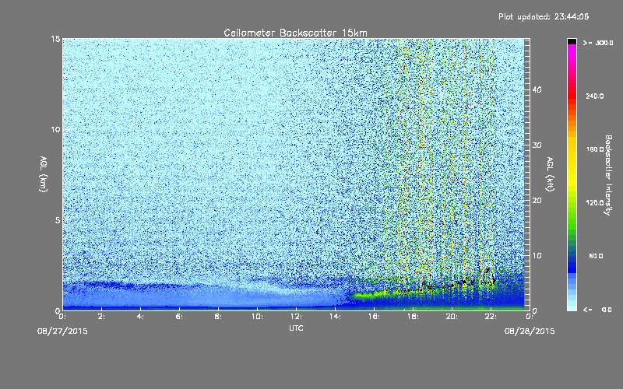This screenshot has height=389, width=623.
Task: Click the '30' tick on the kft axis
Action: point(537,145)
